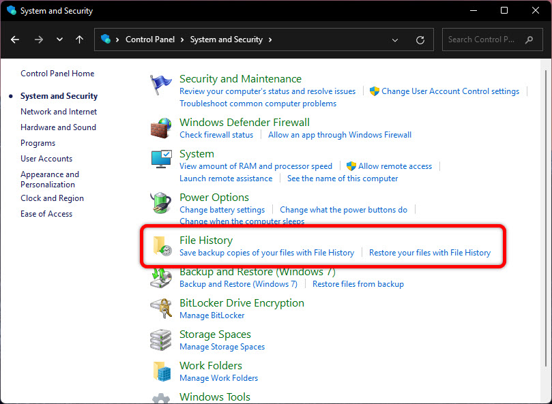The image size is (552, 404).
Task: Open Control Panel Home
Action: tap(57, 74)
